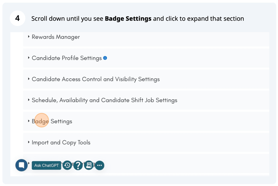Expand the Badge Settings disclosure triangle
This screenshot has height=186, width=278.
pyautogui.click(x=29, y=121)
